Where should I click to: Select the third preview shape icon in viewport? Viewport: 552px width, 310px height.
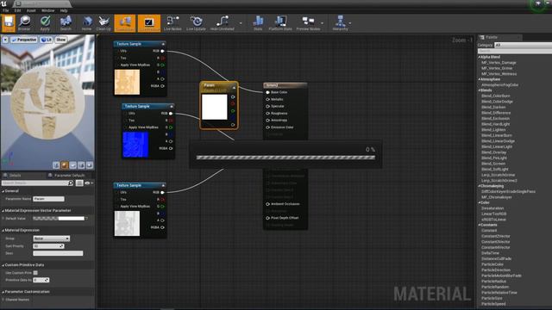(72, 165)
